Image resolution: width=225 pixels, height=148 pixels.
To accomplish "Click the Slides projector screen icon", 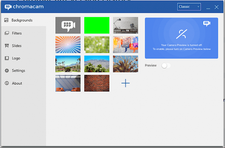I will pos(6,46).
